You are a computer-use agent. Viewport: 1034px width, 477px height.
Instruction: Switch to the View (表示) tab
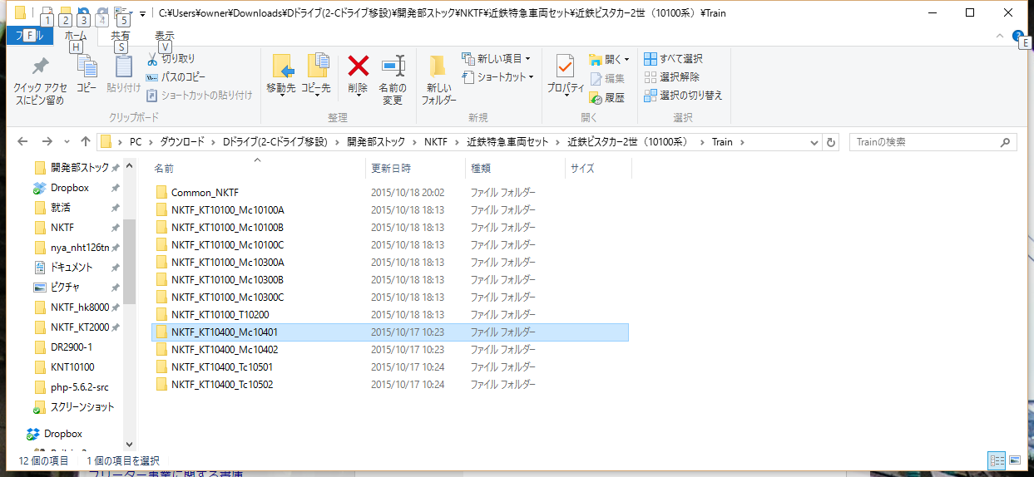point(165,36)
